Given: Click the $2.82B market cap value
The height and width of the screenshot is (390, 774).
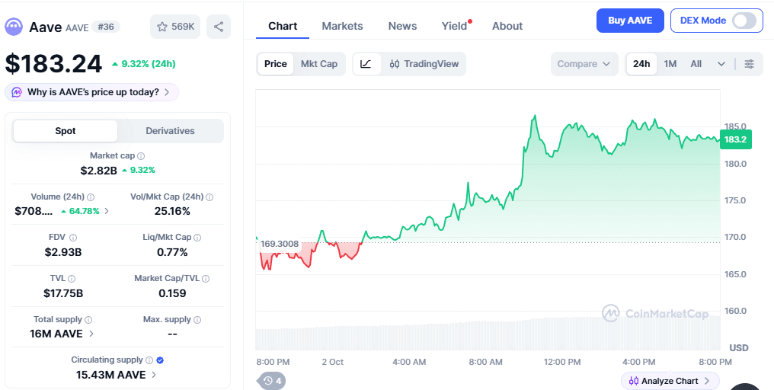Looking at the screenshot, I should (x=99, y=171).
